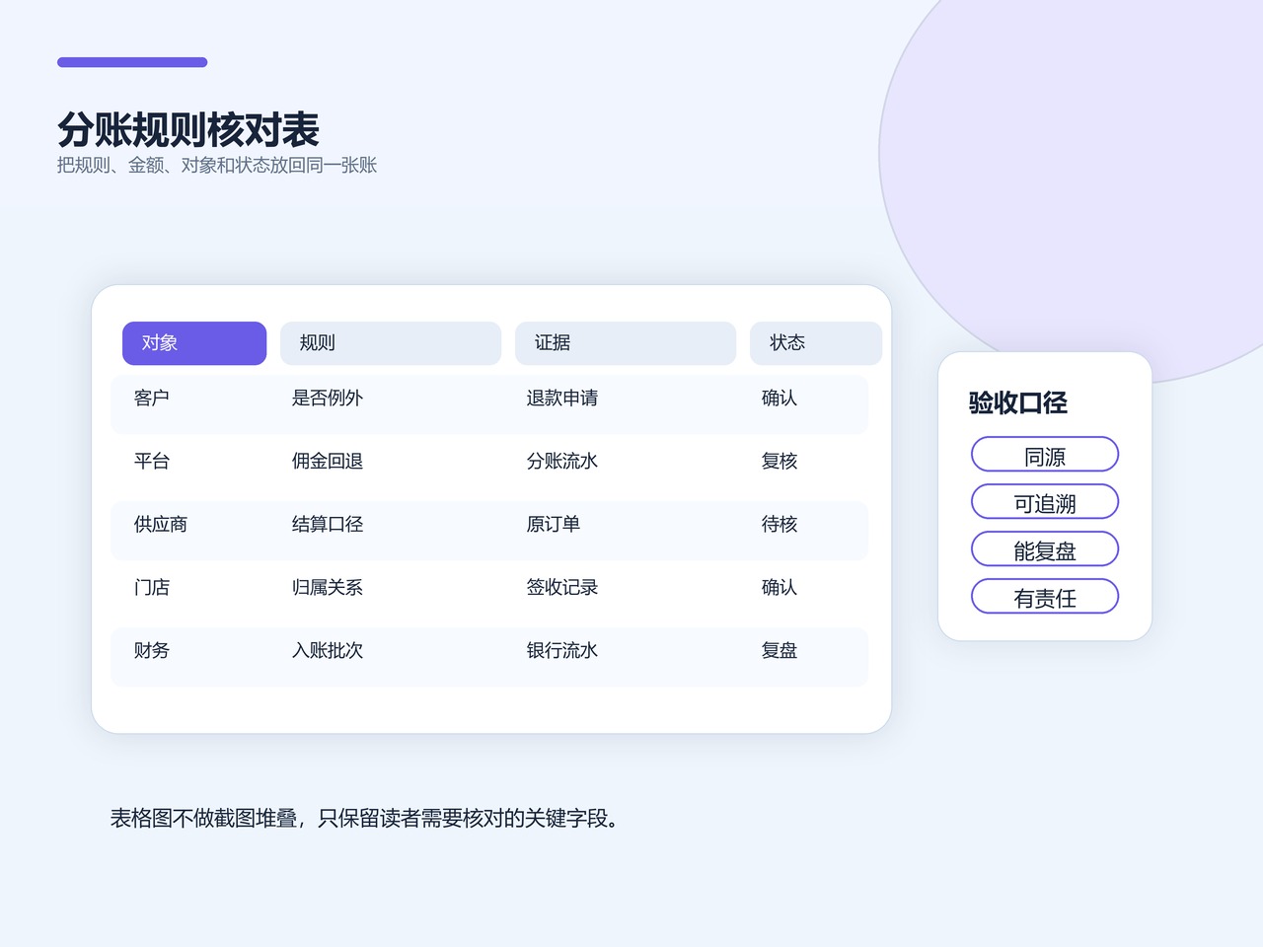Select the 客户 cell

pos(152,398)
